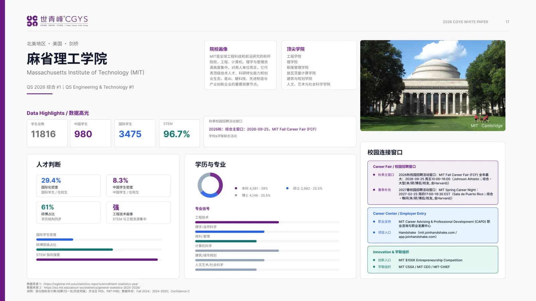
Task: Click the 春季补充 bullet label
Action: point(384,190)
